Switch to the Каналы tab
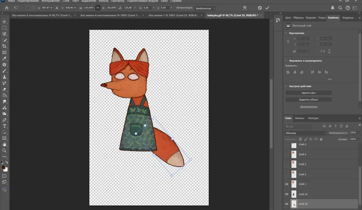Image resolution: width=362 pixels, height=210 pixels. pyautogui.click(x=300, y=118)
